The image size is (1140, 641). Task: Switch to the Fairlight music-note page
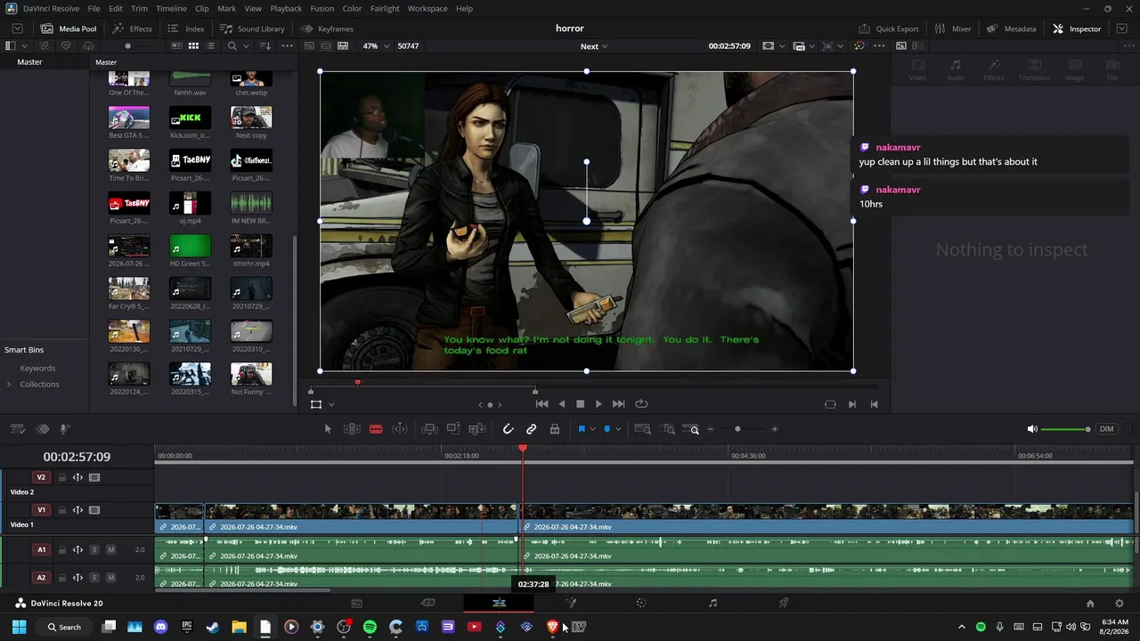point(712,604)
